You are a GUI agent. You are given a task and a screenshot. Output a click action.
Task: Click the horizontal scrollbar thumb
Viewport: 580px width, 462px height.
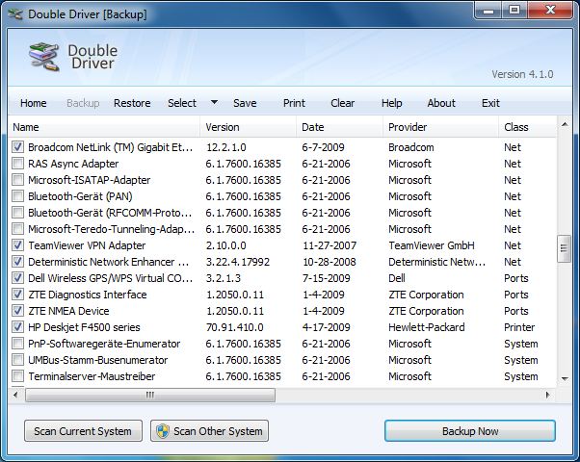click(150, 395)
